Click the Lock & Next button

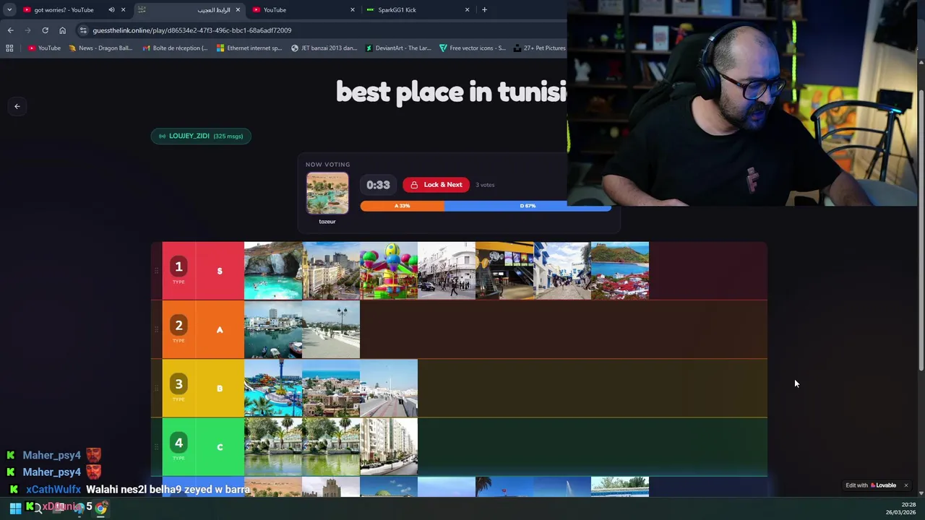tap(436, 185)
